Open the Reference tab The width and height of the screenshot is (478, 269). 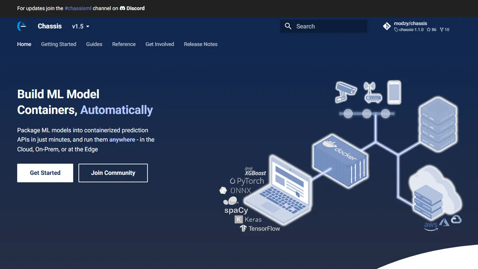[124, 44]
